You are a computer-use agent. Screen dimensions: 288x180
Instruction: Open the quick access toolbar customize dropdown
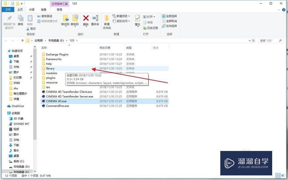tap(22, 3)
